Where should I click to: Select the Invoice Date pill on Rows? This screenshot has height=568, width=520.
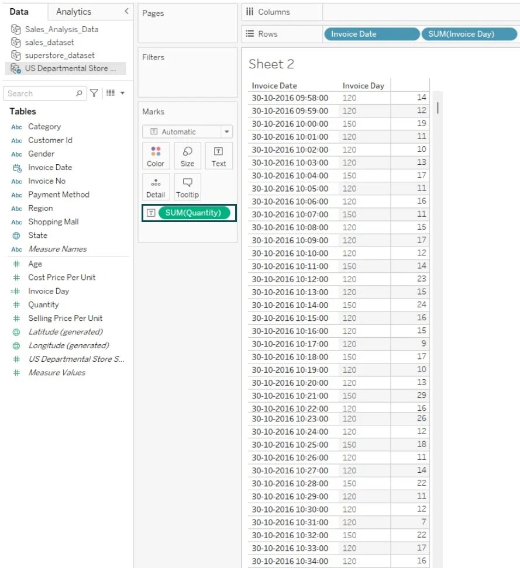[371, 34]
